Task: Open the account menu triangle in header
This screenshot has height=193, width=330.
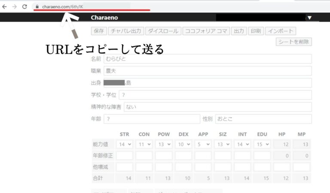Action: (x=309, y=18)
